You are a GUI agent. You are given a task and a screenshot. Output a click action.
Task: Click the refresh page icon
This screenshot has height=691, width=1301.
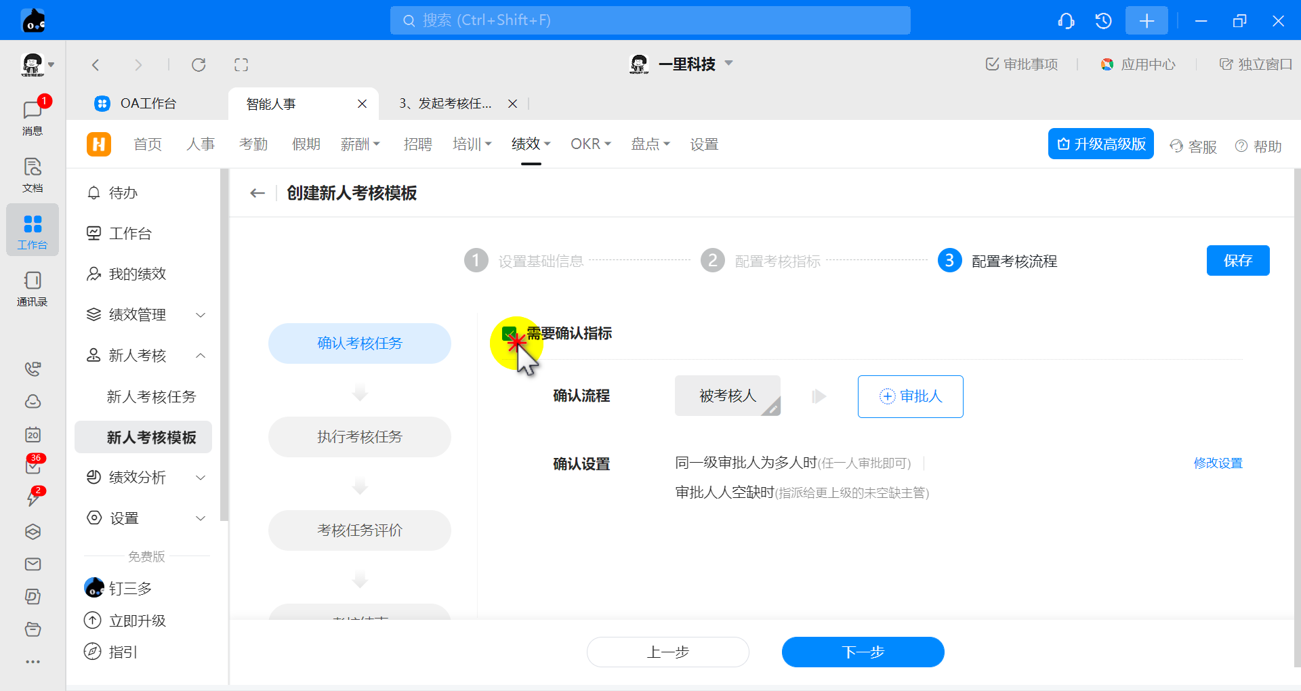(x=199, y=65)
